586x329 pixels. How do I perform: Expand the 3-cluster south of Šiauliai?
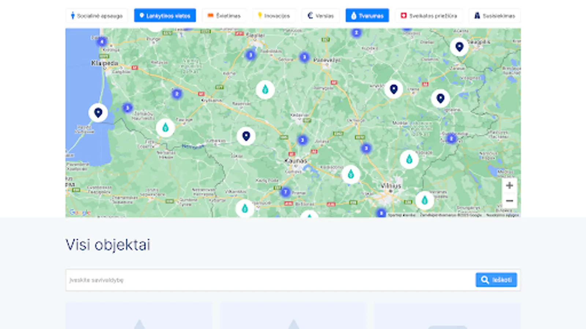click(251, 55)
